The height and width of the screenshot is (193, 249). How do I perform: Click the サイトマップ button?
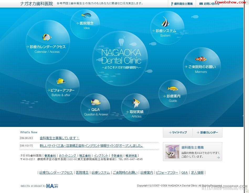click(178, 132)
